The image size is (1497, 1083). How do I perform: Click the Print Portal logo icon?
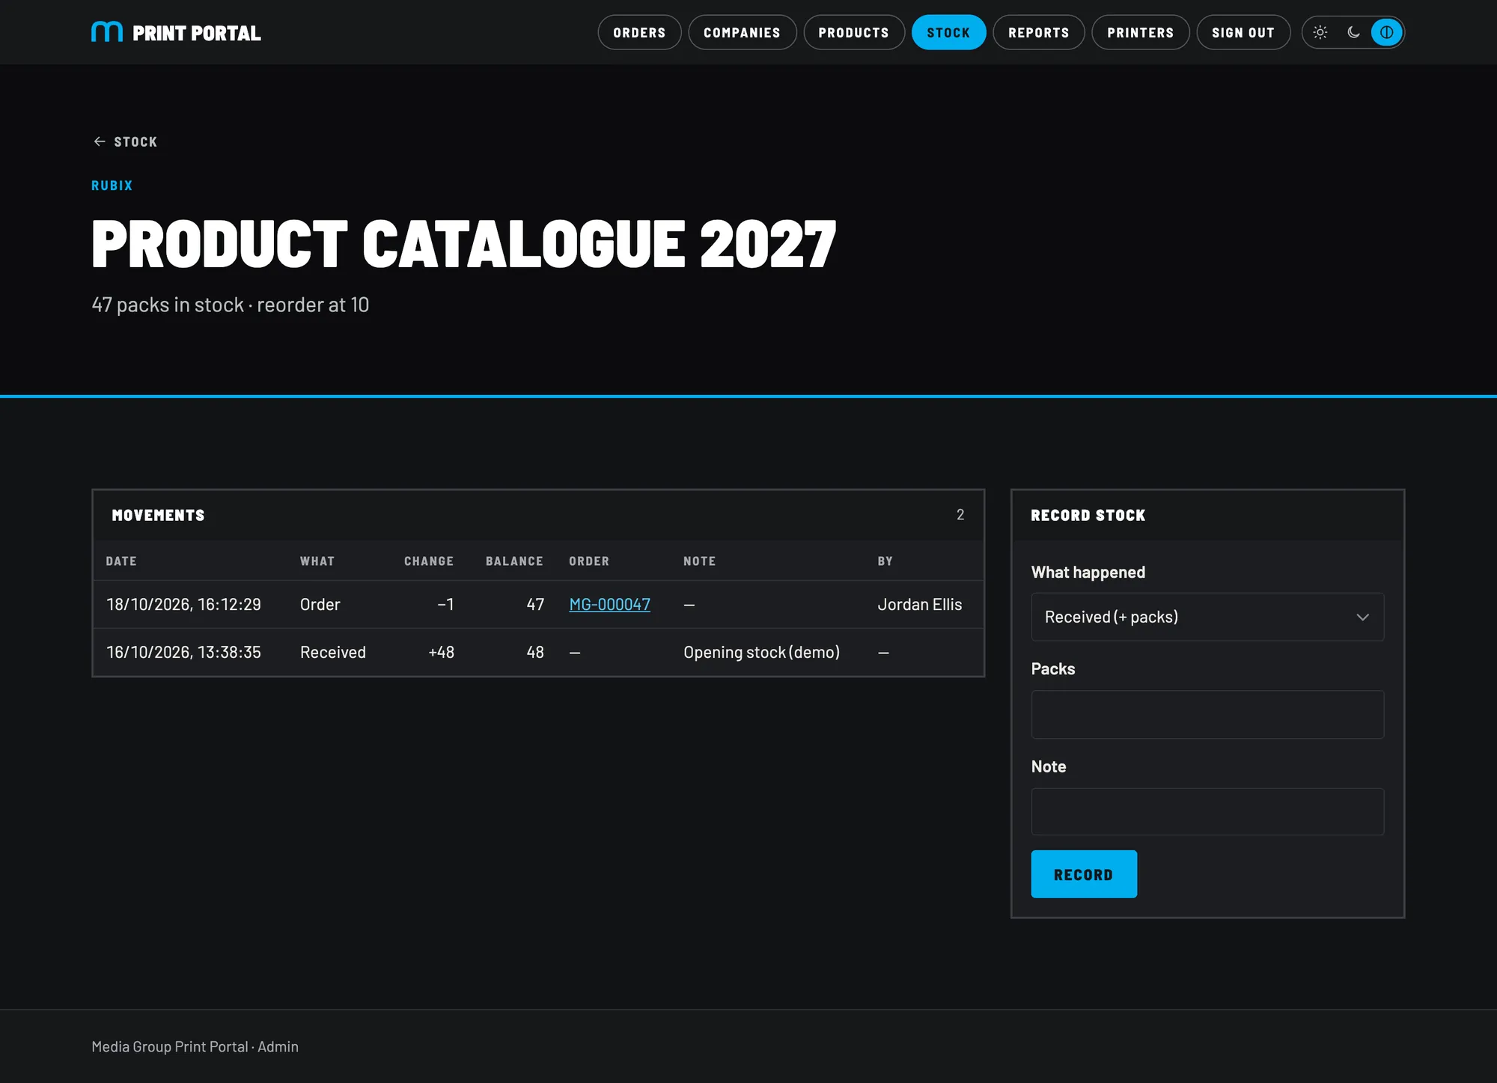click(107, 32)
